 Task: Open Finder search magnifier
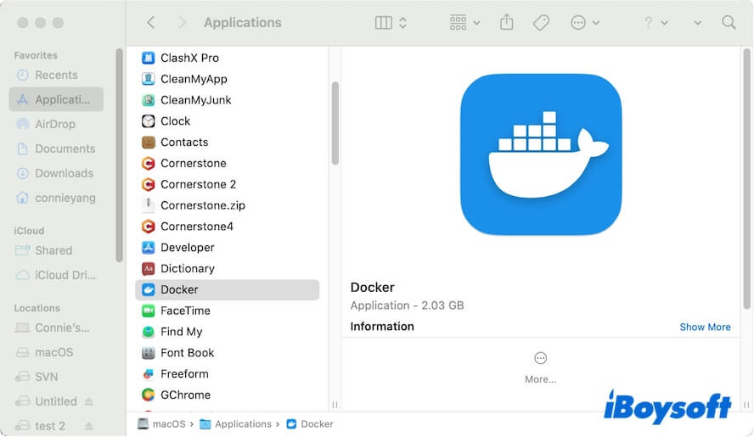pyautogui.click(x=729, y=22)
